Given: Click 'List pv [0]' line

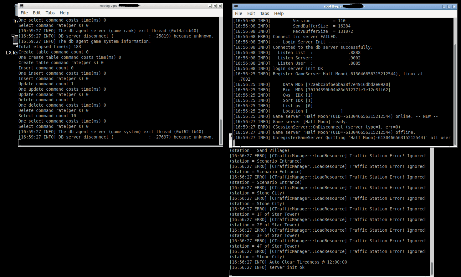Looking at the screenshot, I should pos(273,106).
